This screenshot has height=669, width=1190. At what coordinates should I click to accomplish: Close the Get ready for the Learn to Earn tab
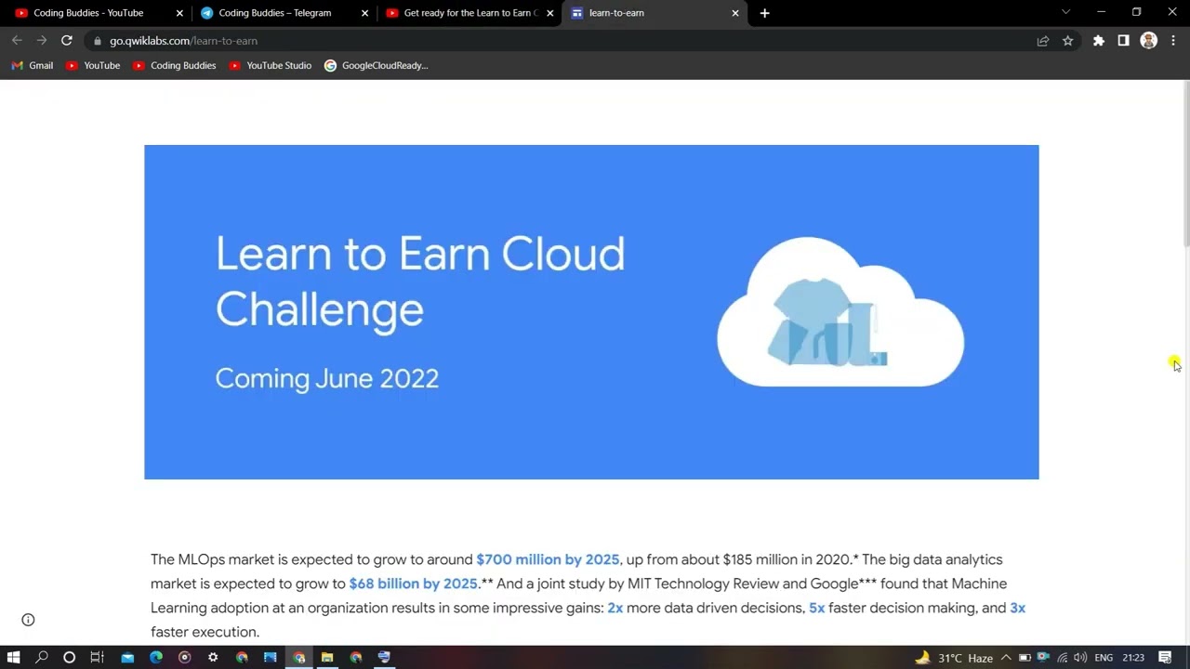549,13
